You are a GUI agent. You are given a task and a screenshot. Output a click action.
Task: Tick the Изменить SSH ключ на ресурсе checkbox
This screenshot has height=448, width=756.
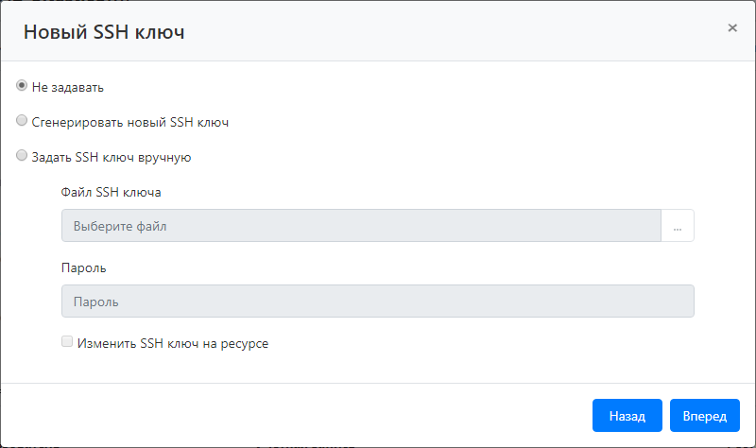67,342
